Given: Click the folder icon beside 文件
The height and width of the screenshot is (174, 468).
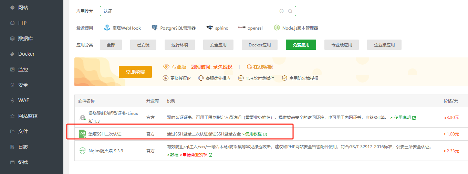Looking at the screenshot, I should pyautogui.click(x=12, y=131).
